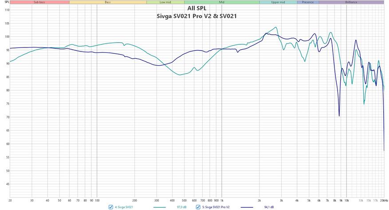Click the 10k frequency axis label
This screenshot has height=210, width=389.
347,200
